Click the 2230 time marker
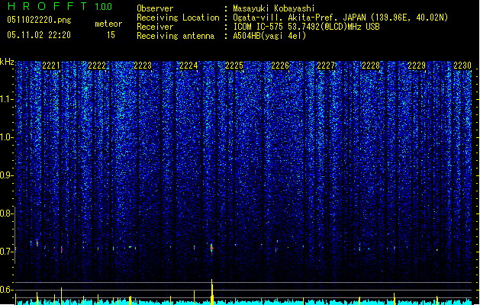 pos(462,66)
